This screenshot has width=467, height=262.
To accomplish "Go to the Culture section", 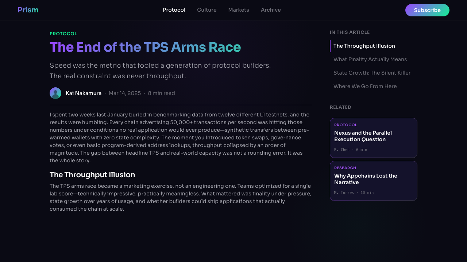I will (207, 10).
